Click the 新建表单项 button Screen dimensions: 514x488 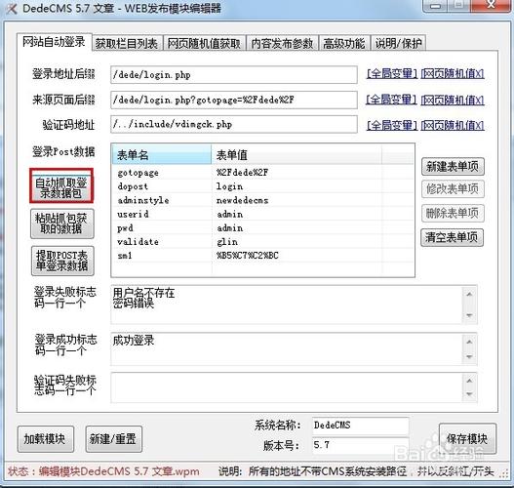453,167
